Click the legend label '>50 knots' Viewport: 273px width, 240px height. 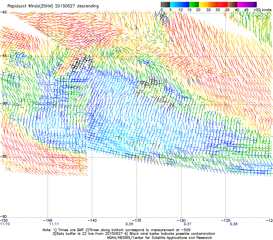[263, 10]
